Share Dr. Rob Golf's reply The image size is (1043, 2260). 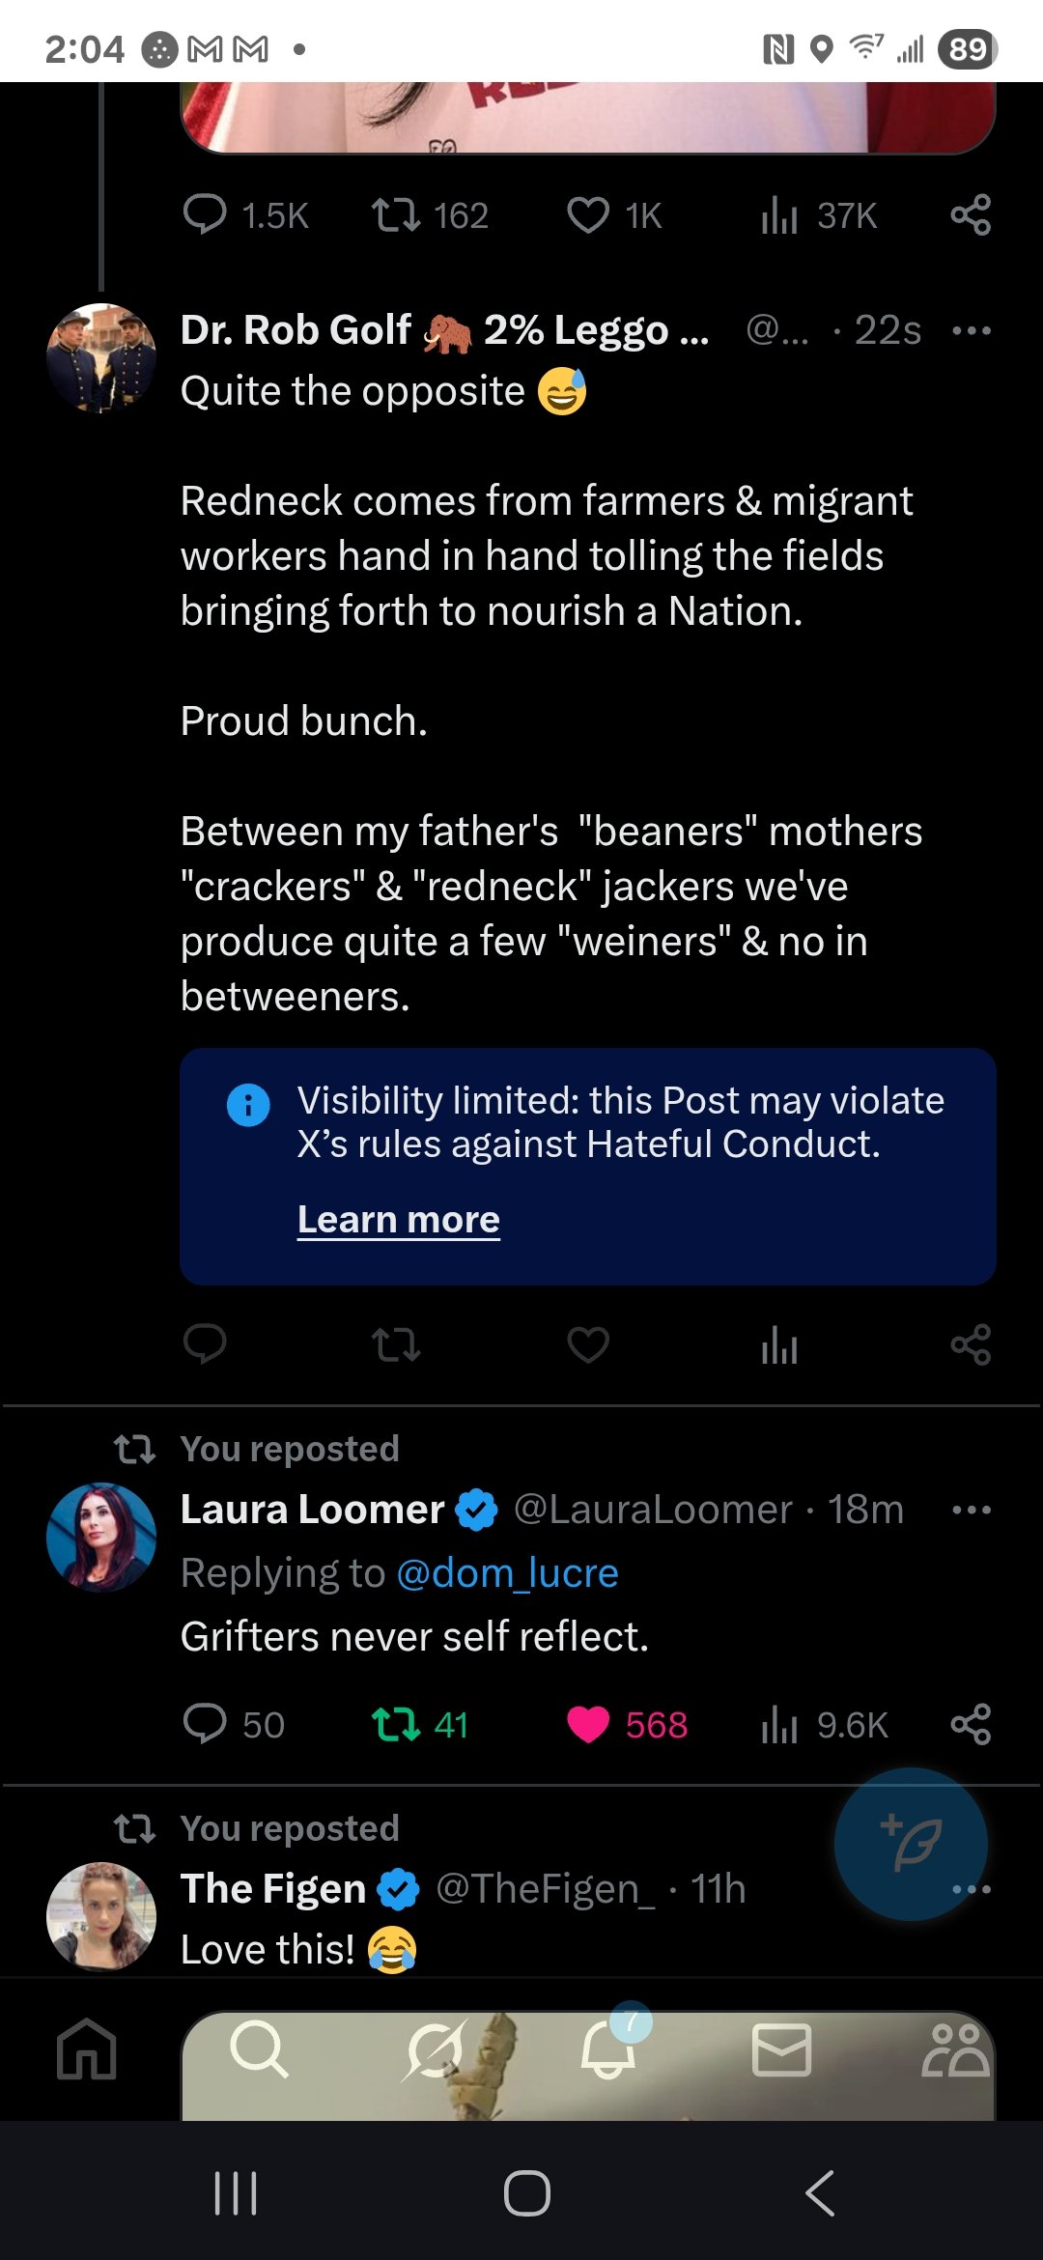point(971,1344)
